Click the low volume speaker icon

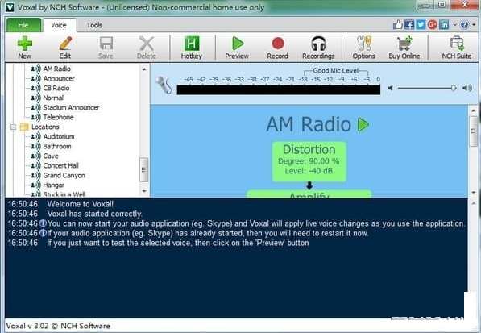390,89
